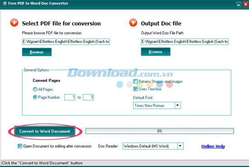
Task: Click the Free PDF to Word Doc Converter title
Action: tap(38, 3)
